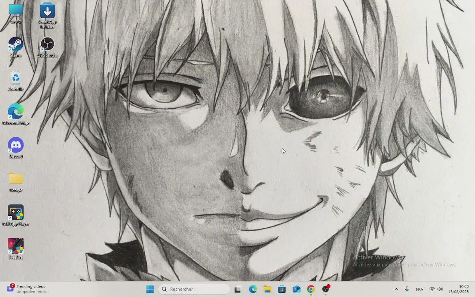Launch Microsoft Edge from the taskbar

click(253, 289)
